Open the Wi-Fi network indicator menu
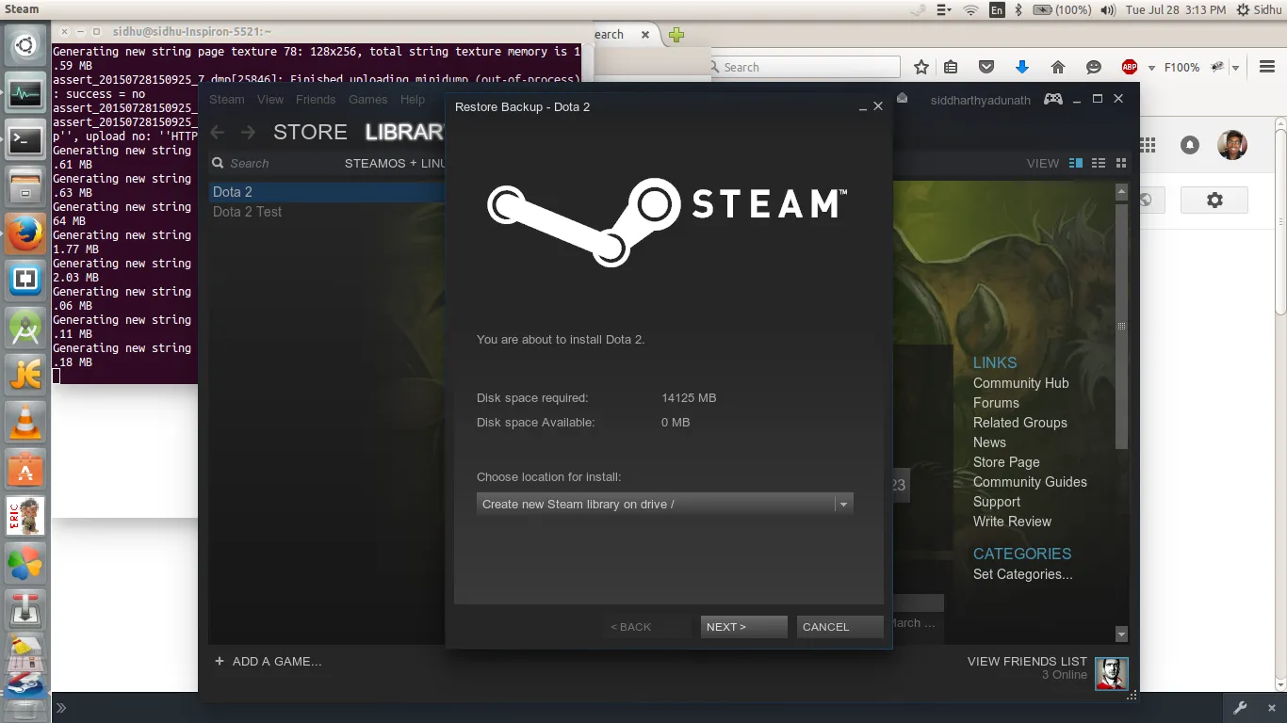 970,9
